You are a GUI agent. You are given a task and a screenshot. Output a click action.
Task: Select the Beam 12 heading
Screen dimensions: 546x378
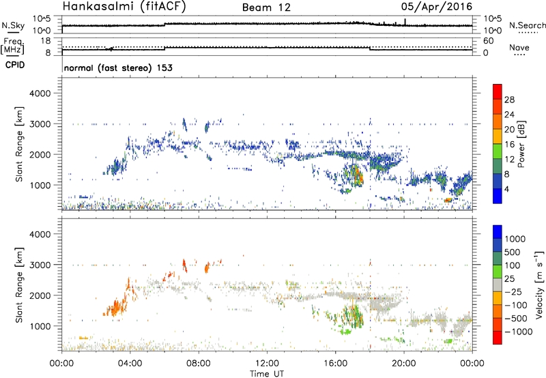click(x=266, y=8)
